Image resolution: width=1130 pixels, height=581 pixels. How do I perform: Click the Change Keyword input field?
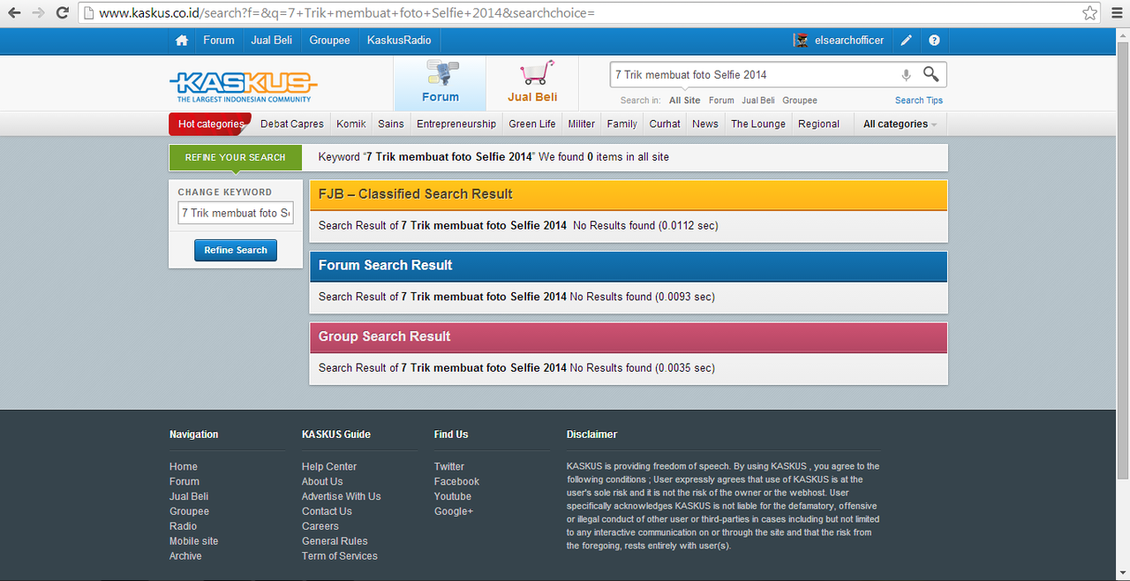coord(236,213)
